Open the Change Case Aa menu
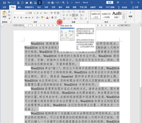The image size is (142, 123). (x=46, y=13)
